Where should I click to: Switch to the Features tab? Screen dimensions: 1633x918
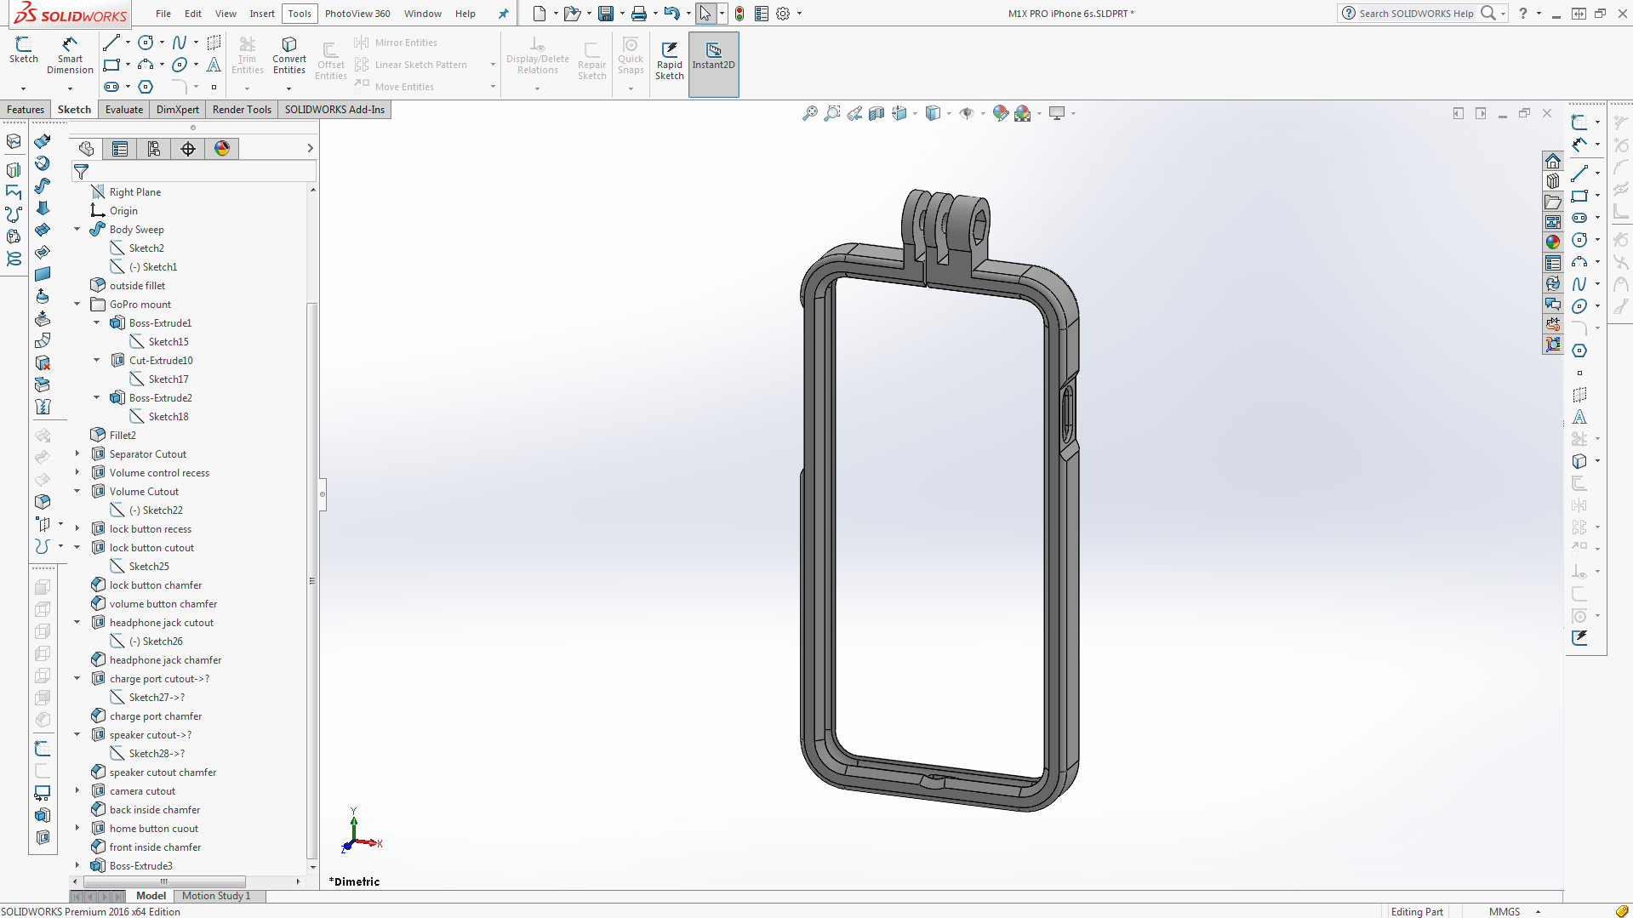(x=26, y=110)
